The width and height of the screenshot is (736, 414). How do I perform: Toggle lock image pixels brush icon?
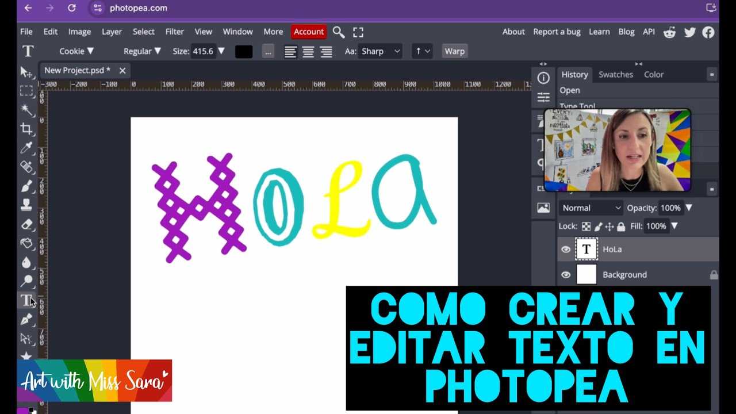[598, 227]
